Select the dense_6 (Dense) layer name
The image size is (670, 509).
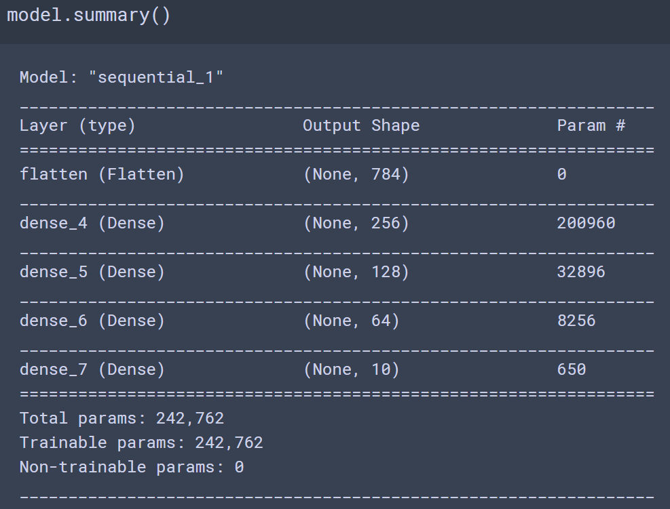coord(92,321)
